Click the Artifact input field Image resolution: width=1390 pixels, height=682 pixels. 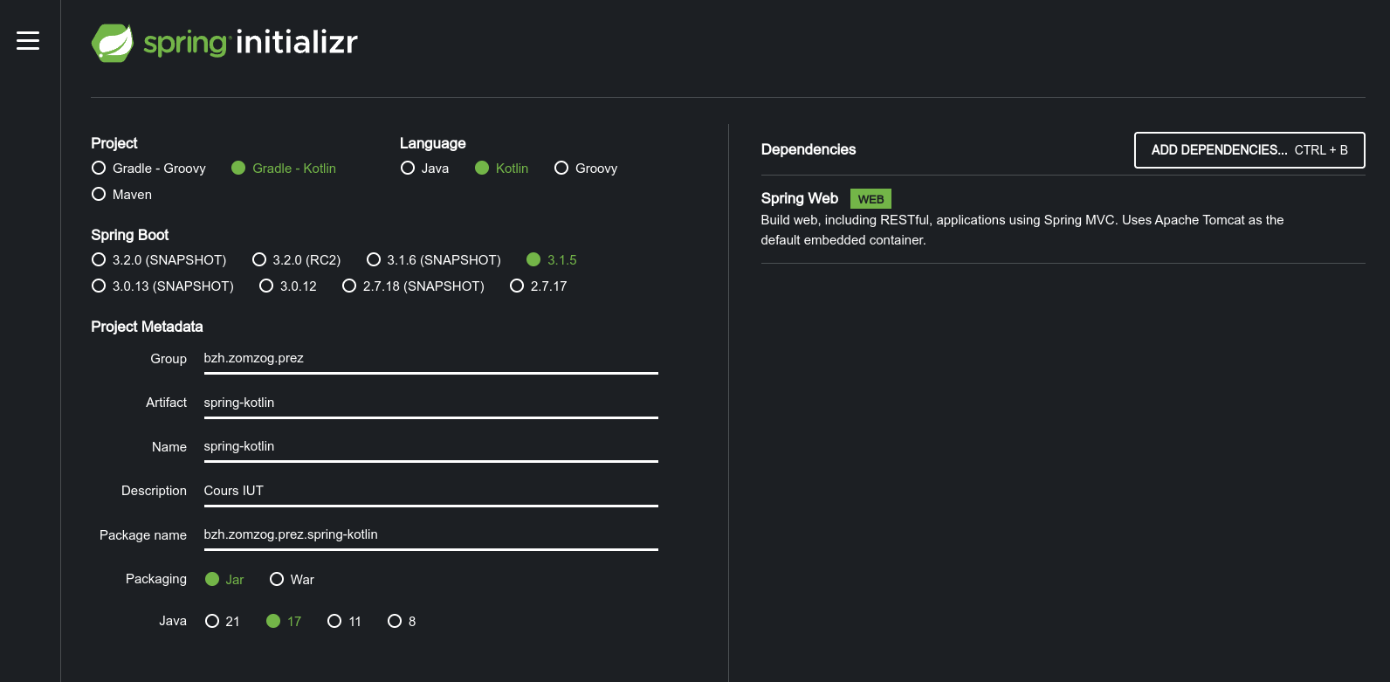[430, 403]
